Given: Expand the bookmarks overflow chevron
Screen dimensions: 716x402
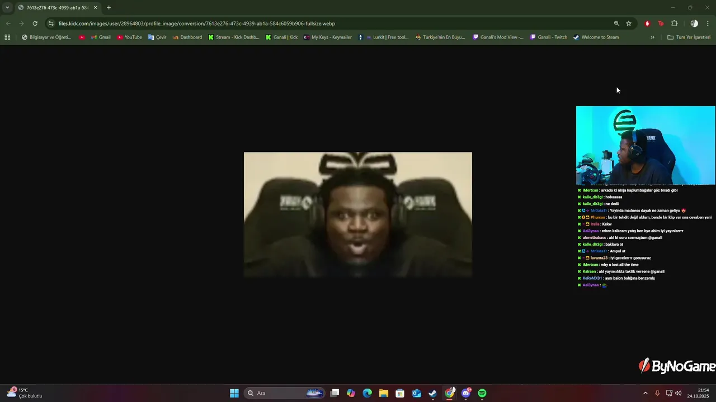Looking at the screenshot, I should pos(652,37).
